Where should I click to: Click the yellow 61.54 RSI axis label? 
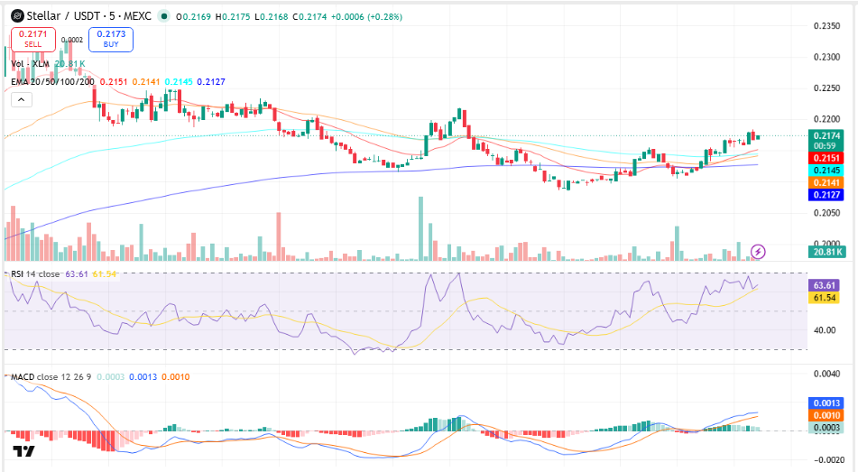(x=824, y=298)
